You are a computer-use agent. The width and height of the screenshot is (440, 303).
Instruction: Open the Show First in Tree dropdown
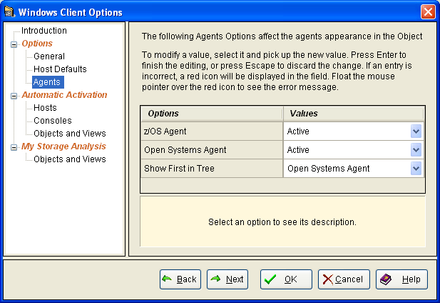tap(416, 169)
